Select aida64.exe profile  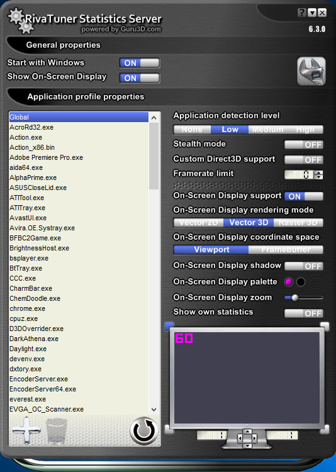pos(79,167)
